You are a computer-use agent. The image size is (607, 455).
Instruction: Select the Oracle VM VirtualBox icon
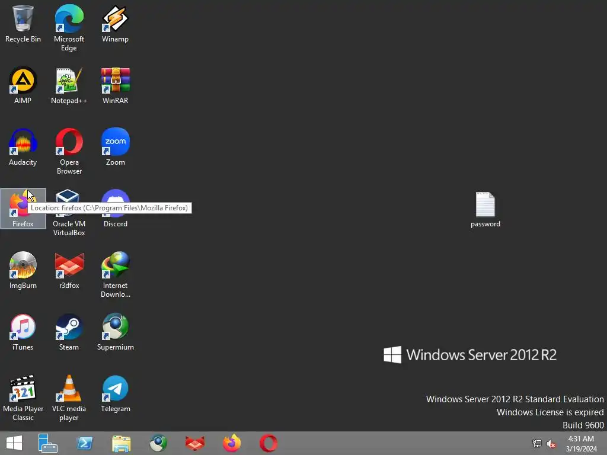point(69,213)
